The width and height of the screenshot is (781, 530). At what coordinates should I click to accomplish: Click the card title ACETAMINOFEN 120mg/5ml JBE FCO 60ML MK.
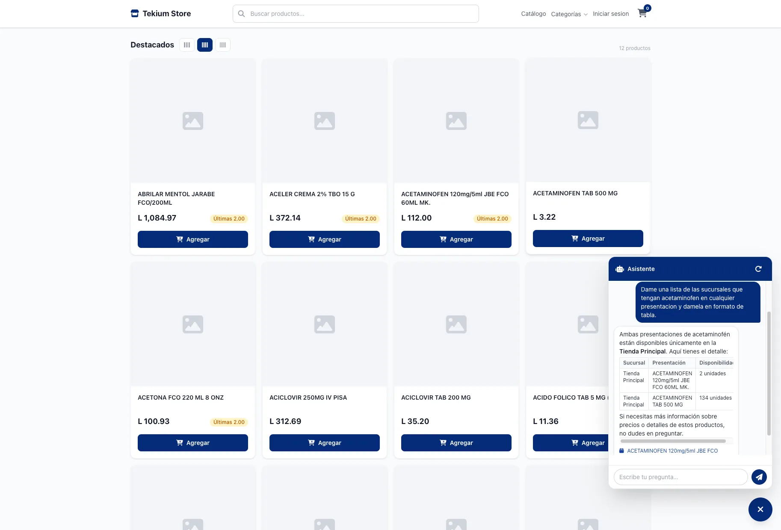tap(455, 198)
